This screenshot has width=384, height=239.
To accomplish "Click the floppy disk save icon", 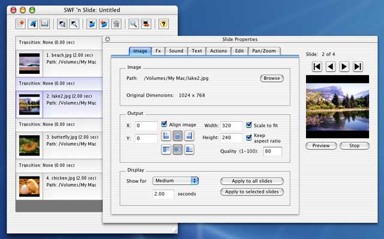I will pos(44,24).
